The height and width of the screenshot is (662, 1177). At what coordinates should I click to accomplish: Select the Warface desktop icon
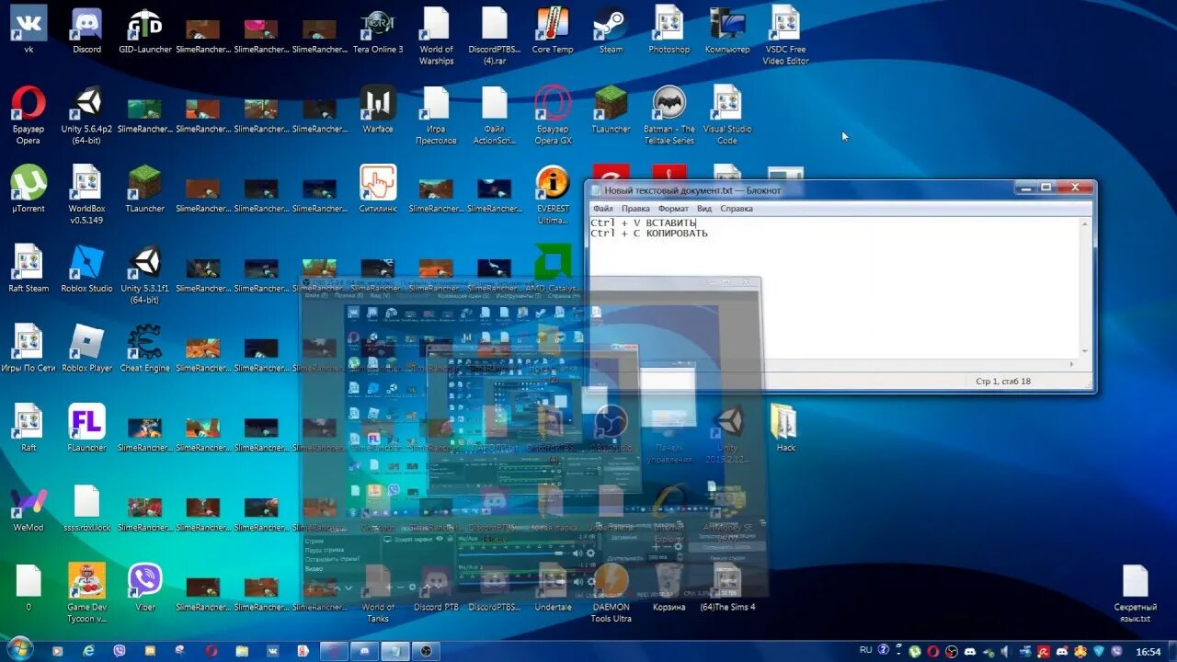click(378, 109)
